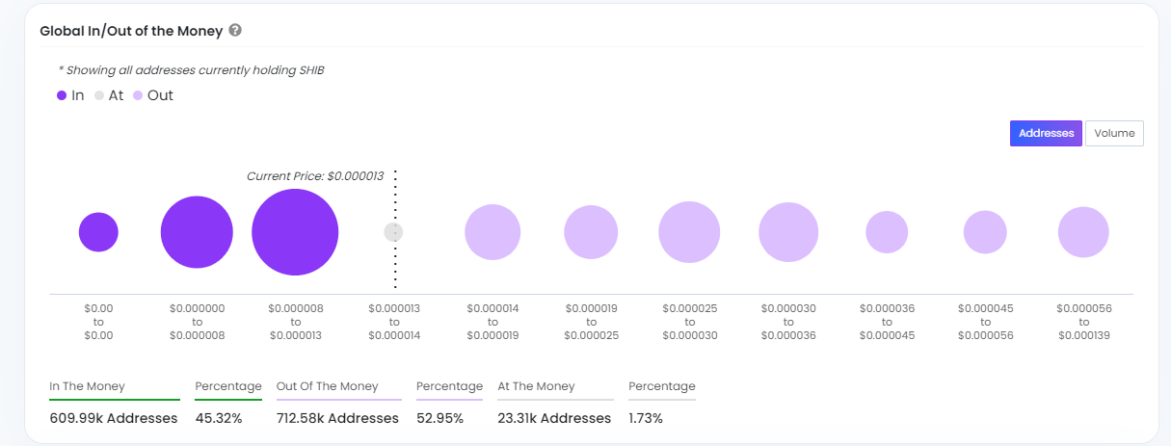The width and height of the screenshot is (1171, 446).
Task: Click the $0.000036 to $0.000045 bubble
Action: tap(887, 232)
